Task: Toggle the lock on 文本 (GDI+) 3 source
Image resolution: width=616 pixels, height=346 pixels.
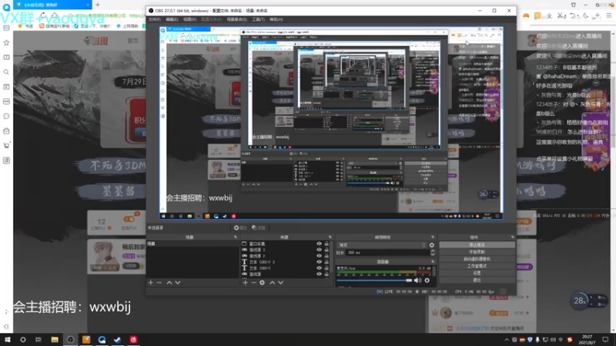Action: click(326, 261)
